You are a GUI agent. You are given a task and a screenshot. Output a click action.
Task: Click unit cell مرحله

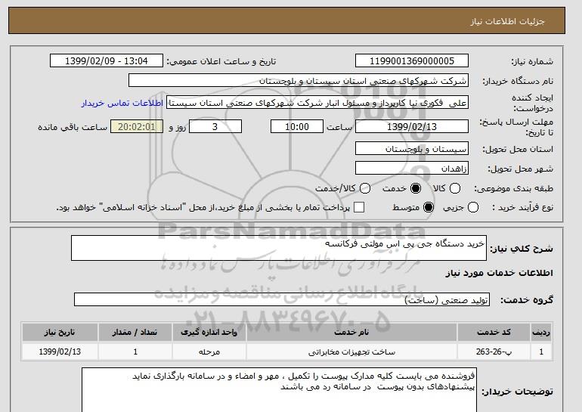(x=209, y=352)
